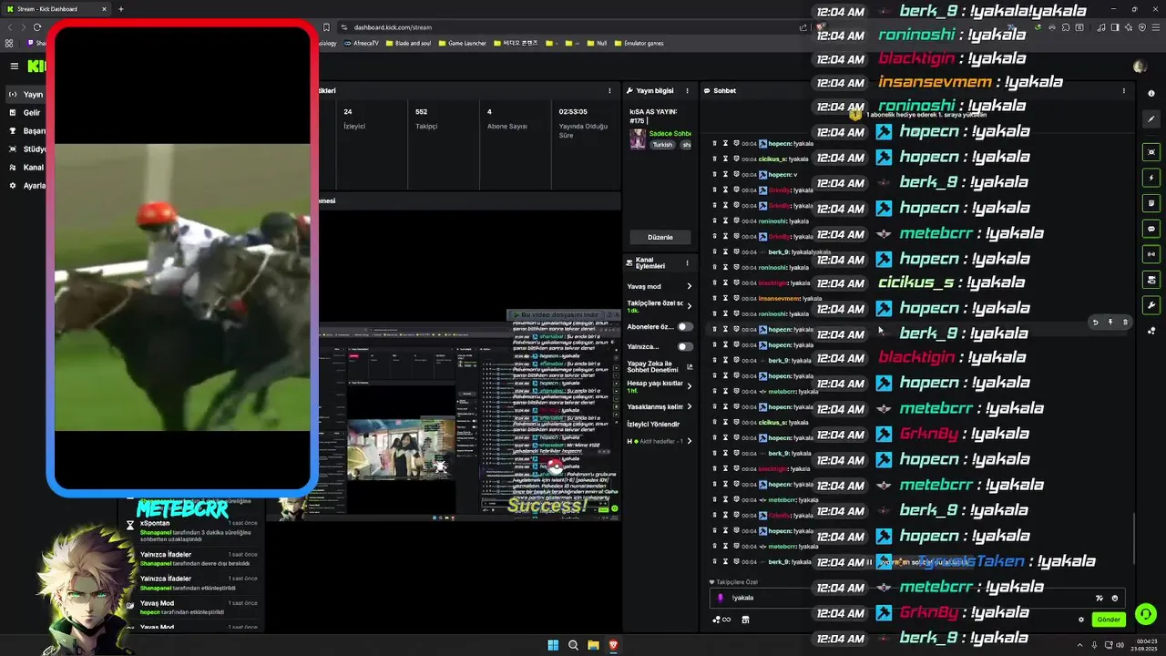This screenshot has height=656, width=1166.
Task: Click the pencil edit icon in right sidebar
Action: pyautogui.click(x=1151, y=119)
